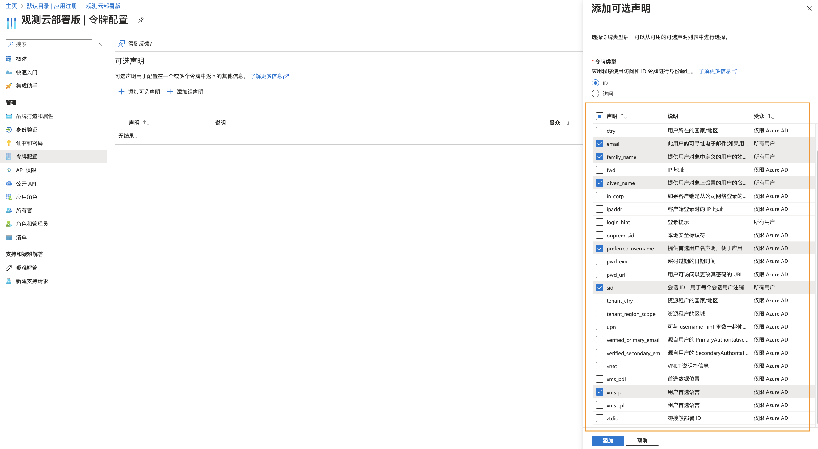The image size is (818, 449).
Task: Click the 得到反馈? text in the toolbar
Action: (140, 44)
